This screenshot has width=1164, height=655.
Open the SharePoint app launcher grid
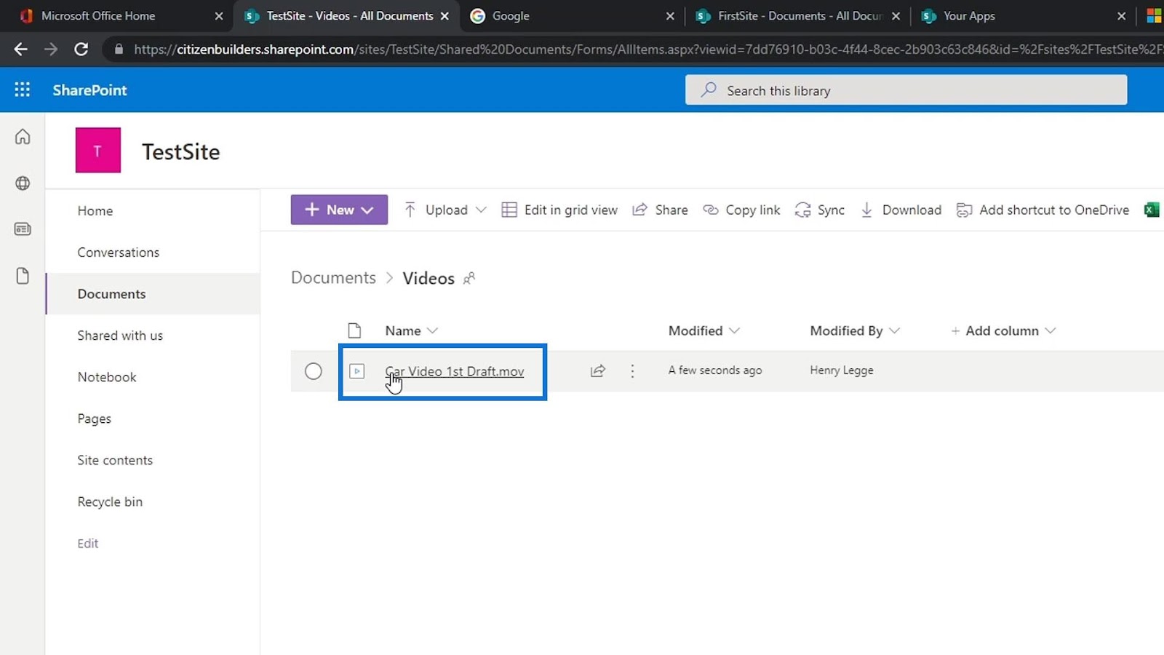pyautogui.click(x=23, y=90)
